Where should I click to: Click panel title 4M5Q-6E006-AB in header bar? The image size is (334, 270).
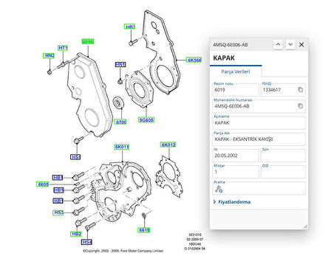click(x=231, y=45)
